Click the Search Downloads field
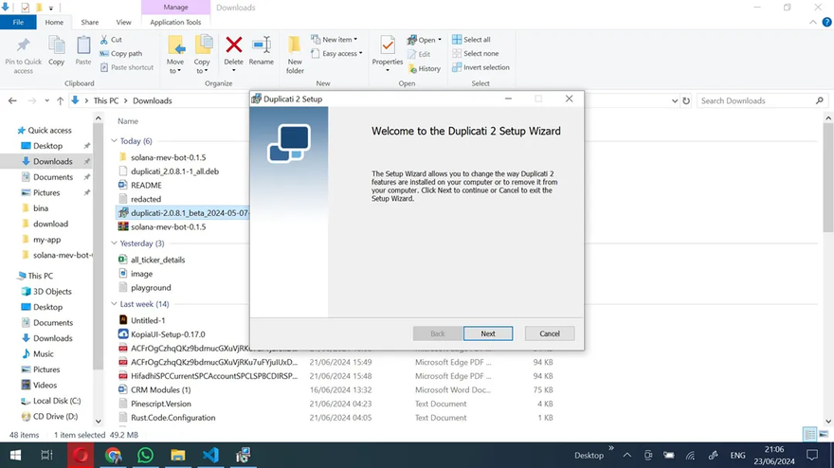Image resolution: width=834 pixels, height=468 pixels. (x=758, y=100)
